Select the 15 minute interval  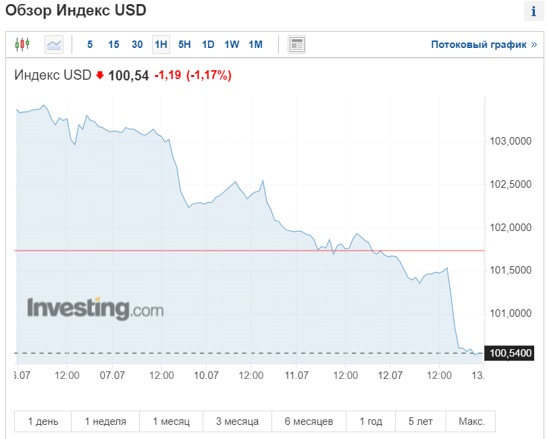113,45
